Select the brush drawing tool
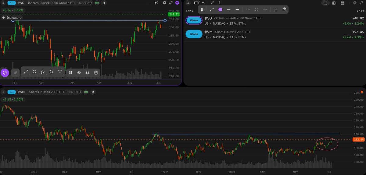 pyautogui.click(x=43, y=72)
